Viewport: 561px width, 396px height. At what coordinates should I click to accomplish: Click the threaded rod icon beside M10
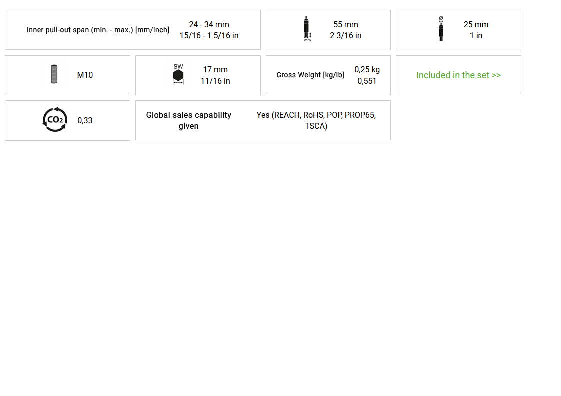tap(54, 74)
